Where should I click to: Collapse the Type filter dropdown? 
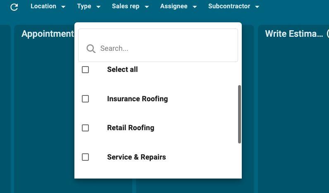tap(88, 7)
